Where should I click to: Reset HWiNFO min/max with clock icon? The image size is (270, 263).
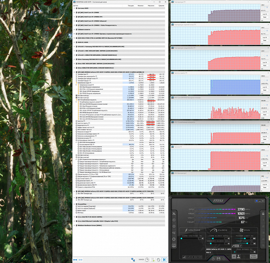click(147, 260)
